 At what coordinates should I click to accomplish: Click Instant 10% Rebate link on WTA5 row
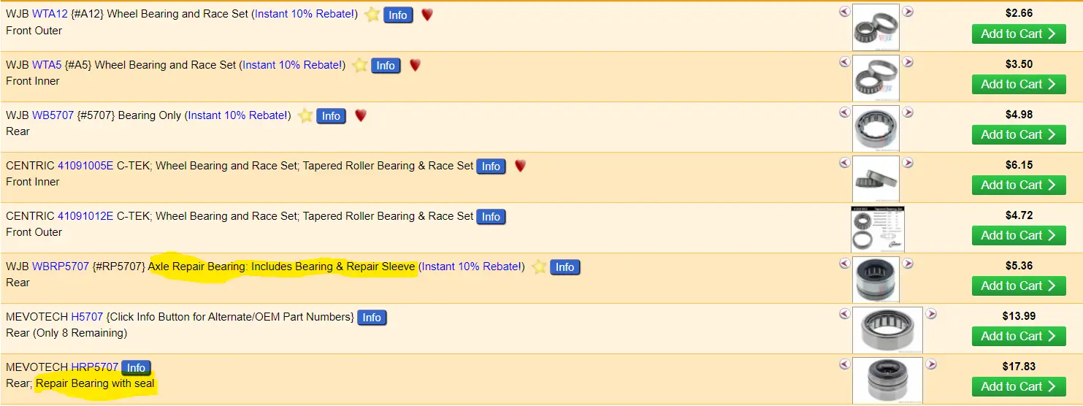tap(292, 65)
